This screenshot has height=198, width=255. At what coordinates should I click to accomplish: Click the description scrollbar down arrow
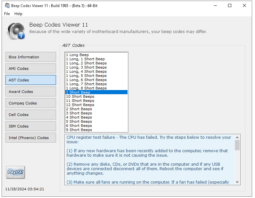(237, 182)
